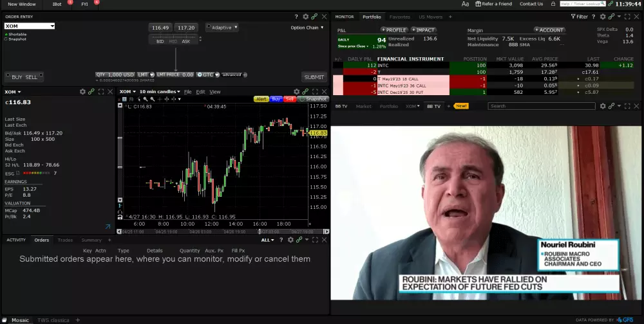Open the ALL filter dropdown in Activity
644x324 pixels.
click(x=267, y=240)
